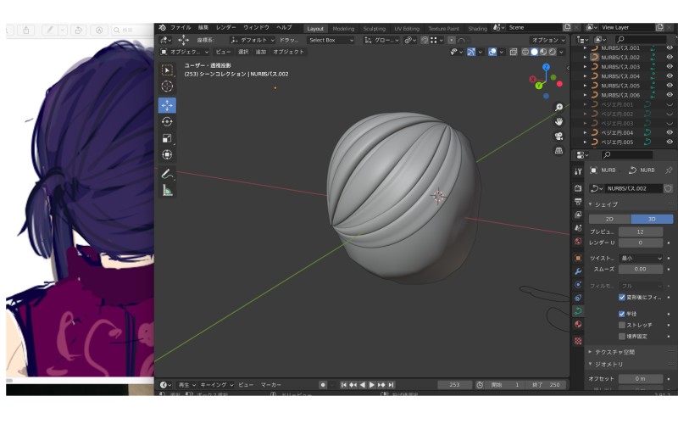678x424 pixels.
Task: Activate the Rotate tool
Action: (x=167, y=121)
